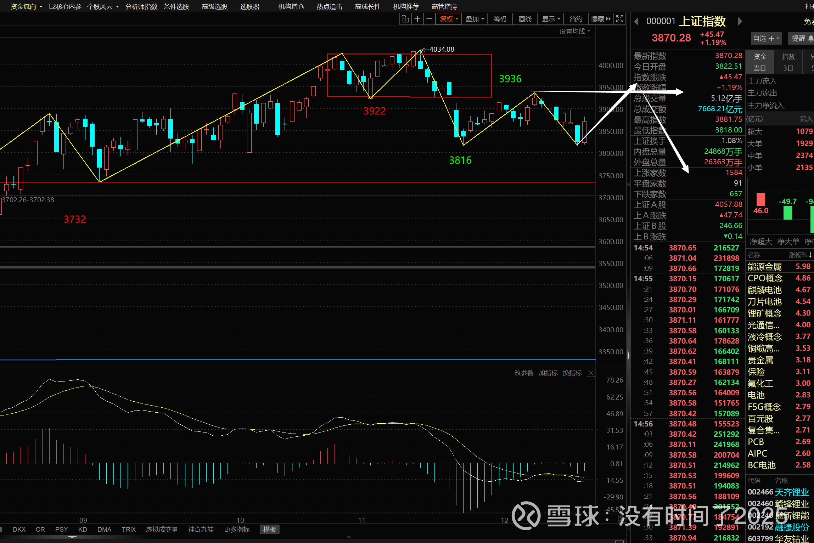This screenshot has height=543, width=814.
Task: Open the 设置均线 dropdown
Action: point(574,32)
